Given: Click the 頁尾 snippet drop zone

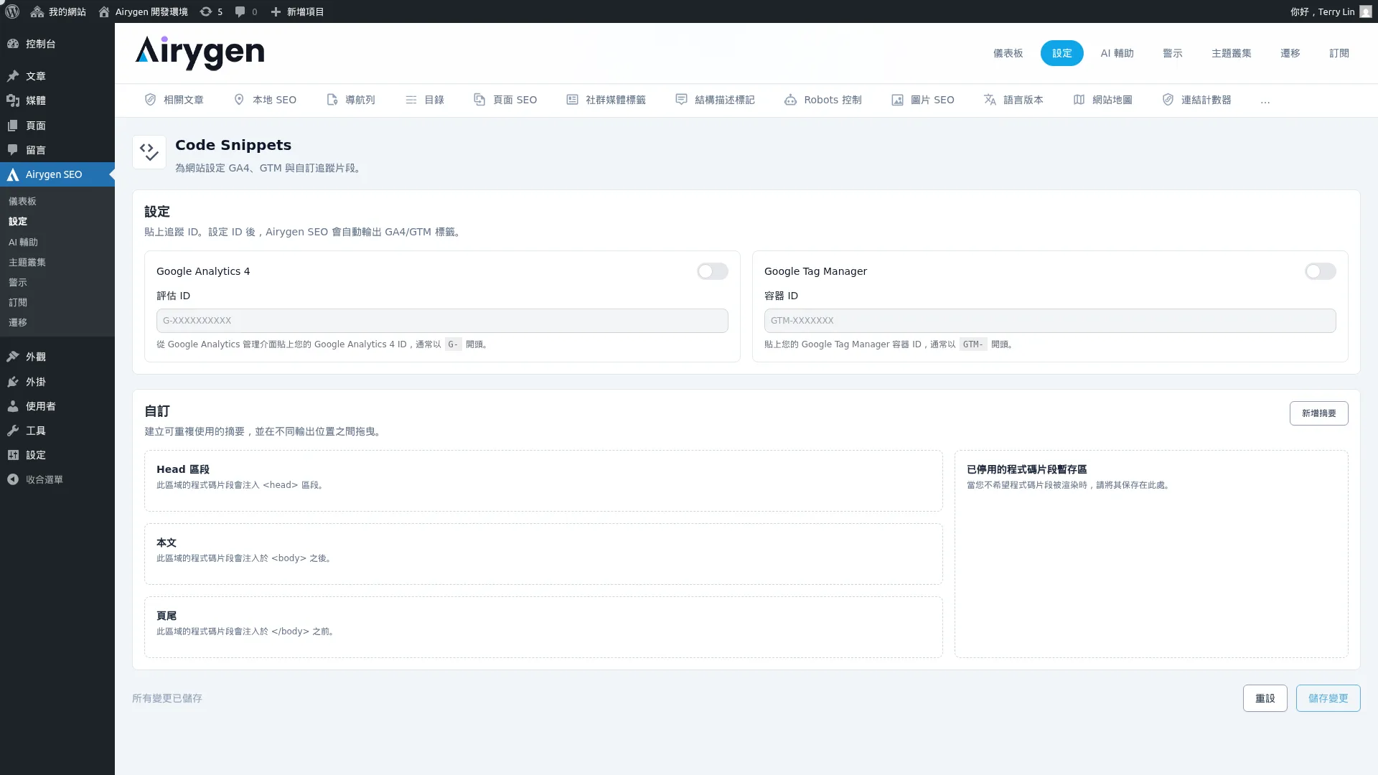Looking at the screenshot, I should pyautogui.click(x=543, y=627).
